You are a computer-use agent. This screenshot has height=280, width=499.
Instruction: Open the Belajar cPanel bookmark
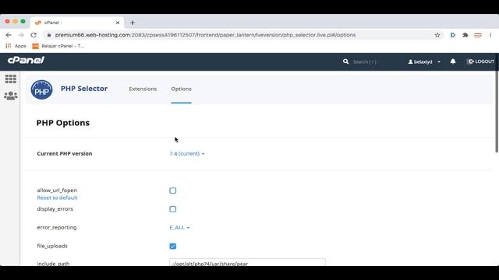pos(58,46)
